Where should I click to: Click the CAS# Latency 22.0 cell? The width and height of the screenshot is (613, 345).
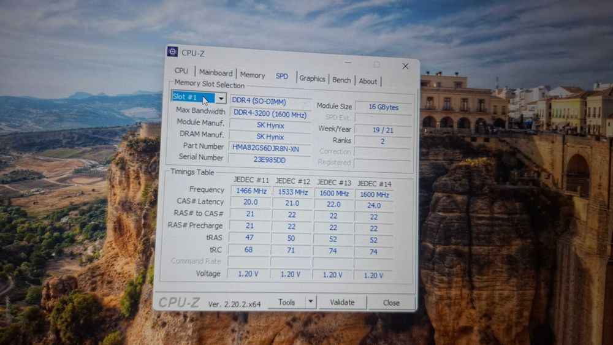click(x=333, y=204)
